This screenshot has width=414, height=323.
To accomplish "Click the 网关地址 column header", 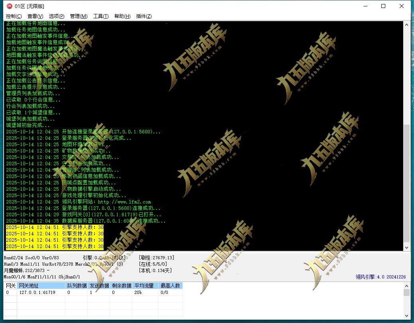I will (x=41, y=286).
